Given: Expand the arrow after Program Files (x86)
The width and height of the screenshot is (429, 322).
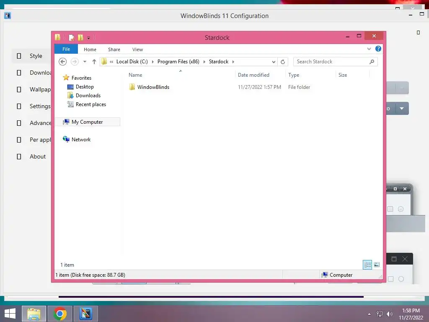Looking at the screenshot, I should click(204, 62).
